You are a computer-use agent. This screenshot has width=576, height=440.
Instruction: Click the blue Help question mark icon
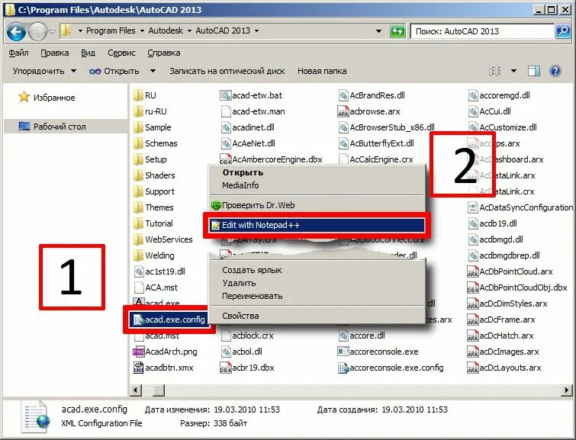point(555,70)
